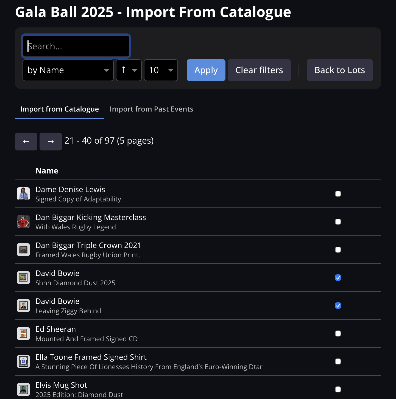Click 'Mounted And Framed Signed CD' description
Screen dimensions: 396x399
tap(87, 339)
